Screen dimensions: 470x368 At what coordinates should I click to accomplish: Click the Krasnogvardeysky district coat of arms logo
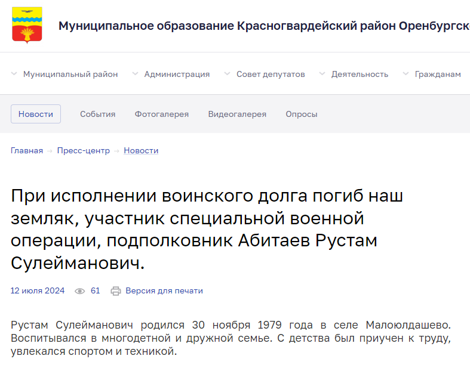click(27, 25)
